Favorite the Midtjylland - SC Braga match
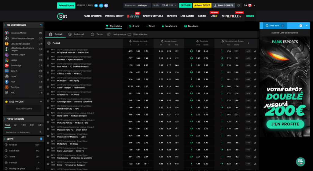 pos(48,143)
